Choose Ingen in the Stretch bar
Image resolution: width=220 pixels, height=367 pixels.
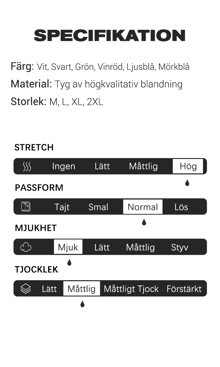[x=64, y=166]
